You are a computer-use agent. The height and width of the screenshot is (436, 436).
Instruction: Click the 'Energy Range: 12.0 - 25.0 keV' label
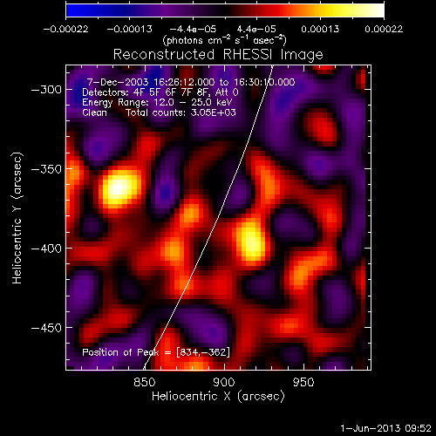click(157, 102)
